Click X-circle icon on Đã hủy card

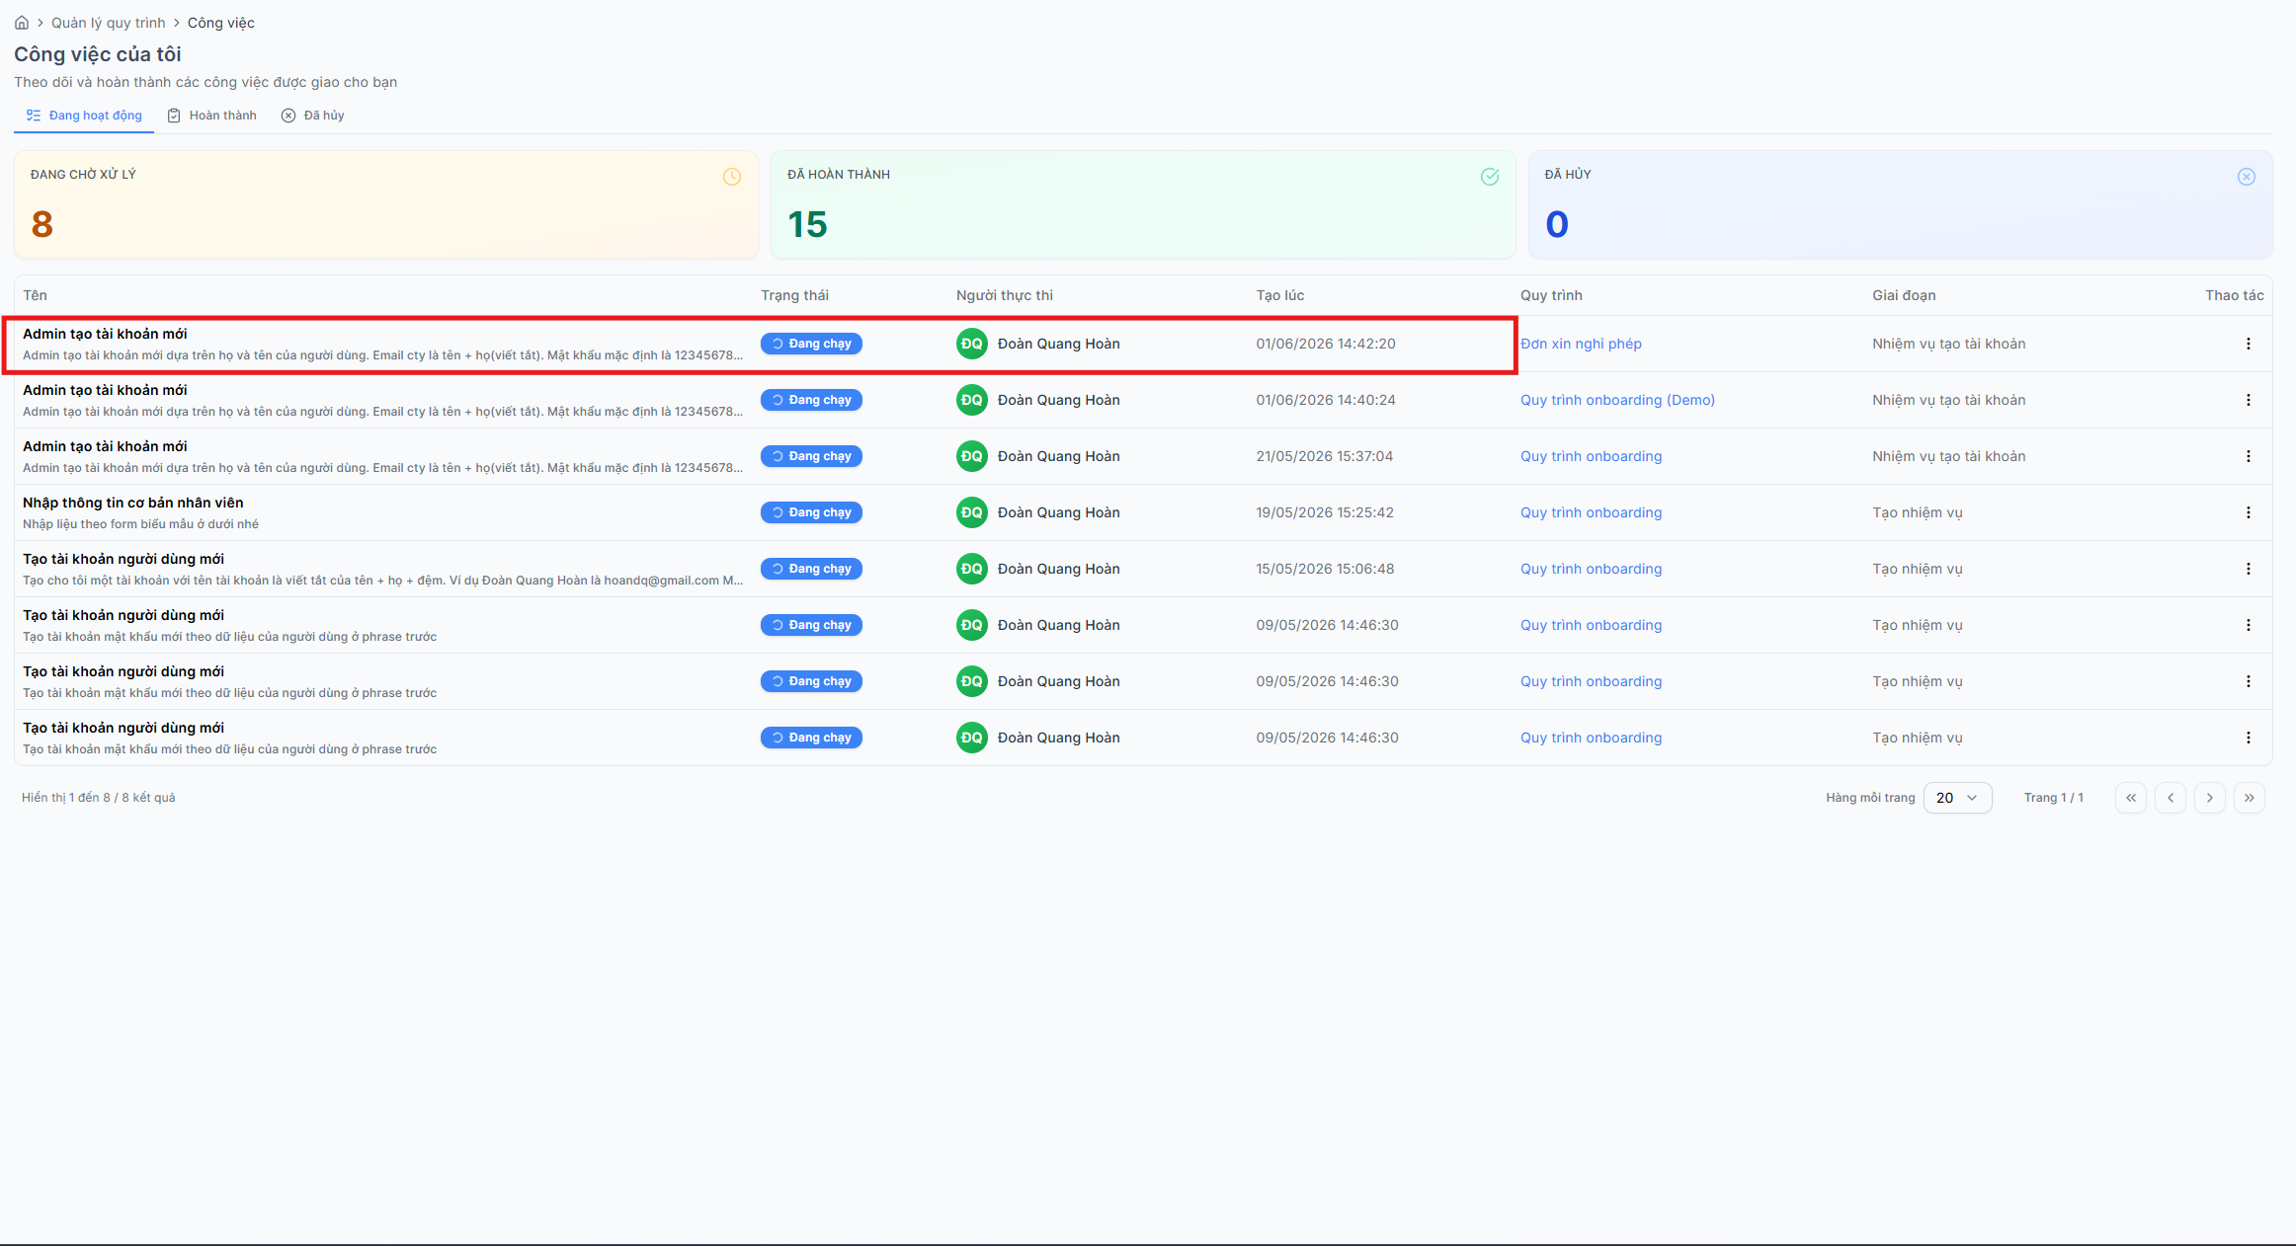[2247, 177]
